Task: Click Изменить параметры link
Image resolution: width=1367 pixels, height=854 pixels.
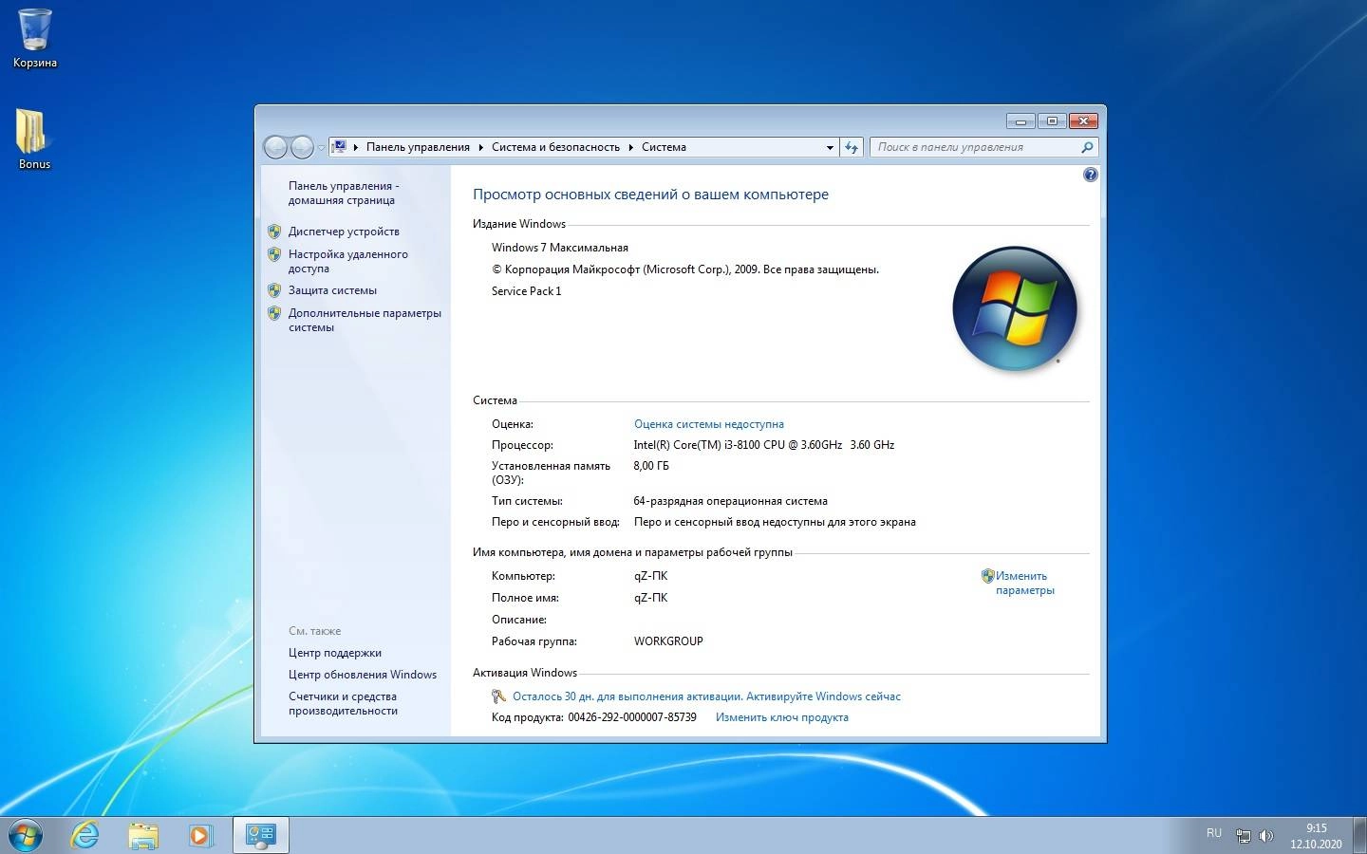Action: (1024, 583)
